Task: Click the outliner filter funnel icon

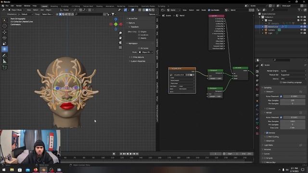Action: point(299,10)
